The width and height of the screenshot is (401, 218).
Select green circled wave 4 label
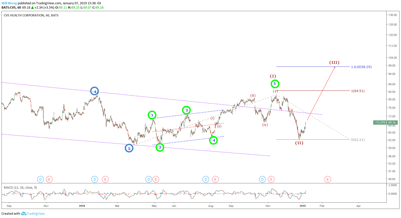tap(214, 140)
